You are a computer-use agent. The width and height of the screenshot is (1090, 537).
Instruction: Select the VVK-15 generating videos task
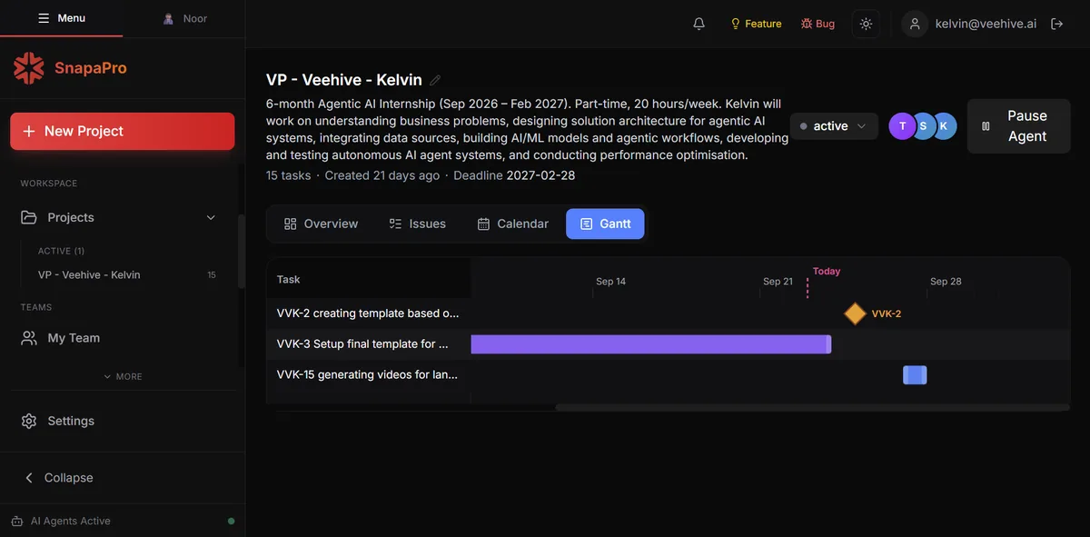coord(367,374)
